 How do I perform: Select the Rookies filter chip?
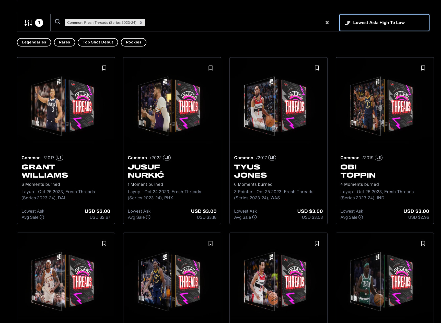point(134,42)
